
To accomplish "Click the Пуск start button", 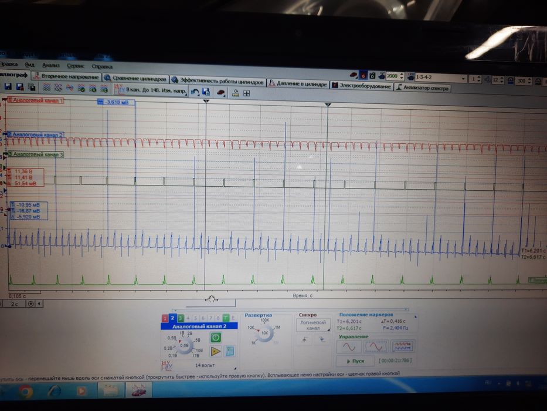I will click(x=355, y=361).
